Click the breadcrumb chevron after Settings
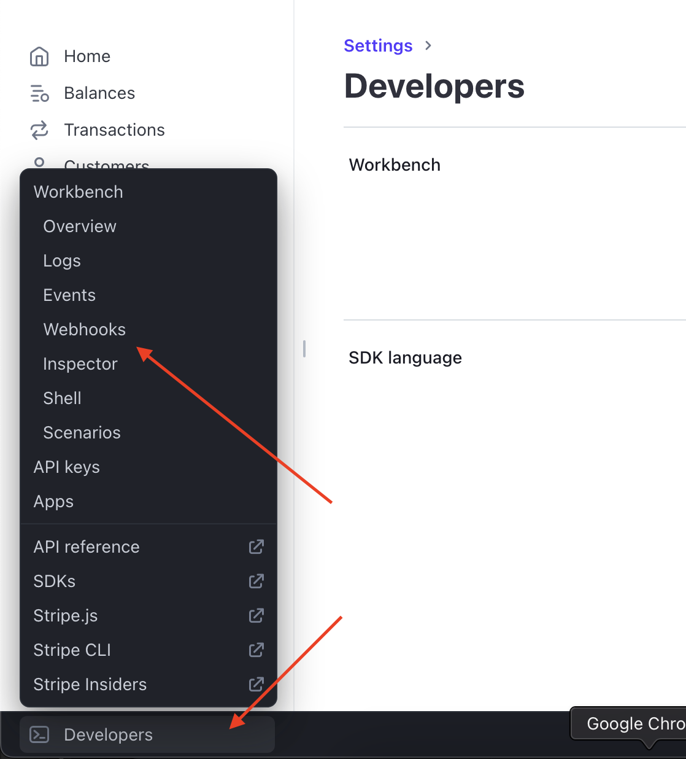 tap(428, 45)
